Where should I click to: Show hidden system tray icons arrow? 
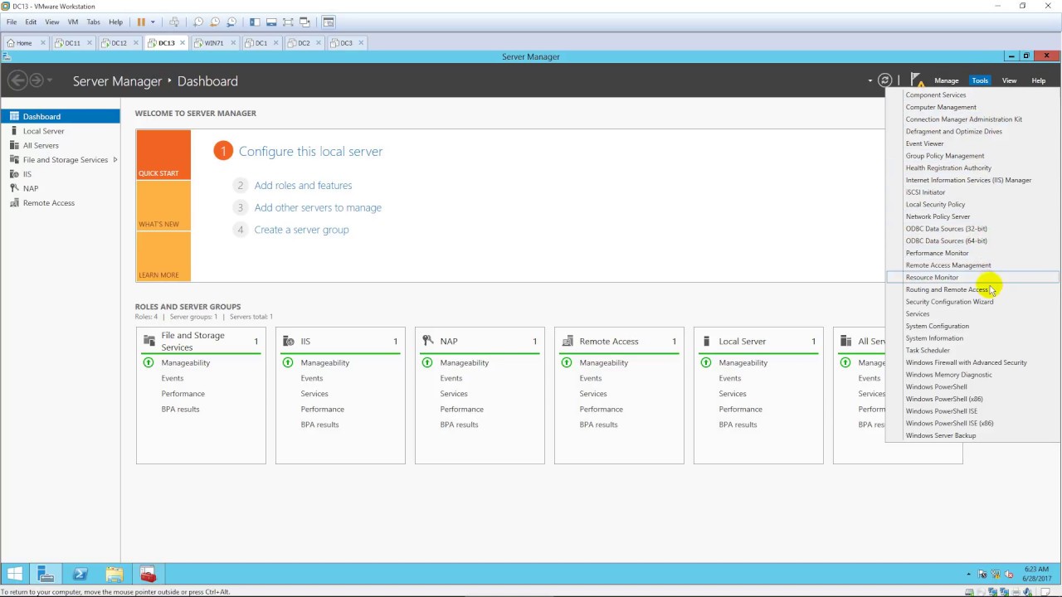click(968, 574)
